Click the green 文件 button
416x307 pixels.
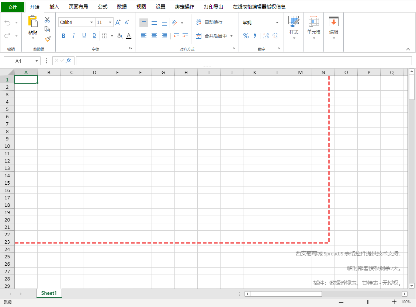coord(13,7)
